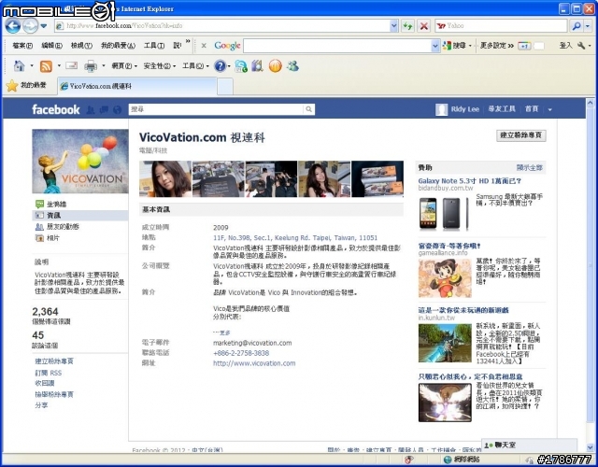The width and height of the screenshot is (598, 467).
Task: Open the 編輯(E) menu
Action: 51,46
